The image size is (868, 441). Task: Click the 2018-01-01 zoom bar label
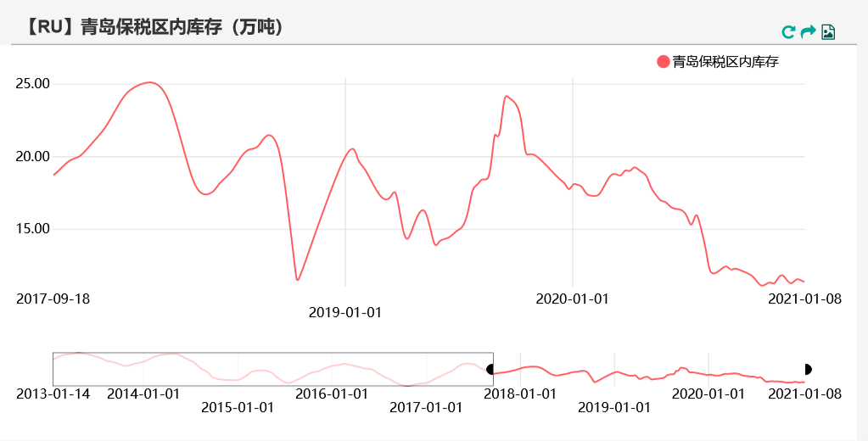pos(520,394)
